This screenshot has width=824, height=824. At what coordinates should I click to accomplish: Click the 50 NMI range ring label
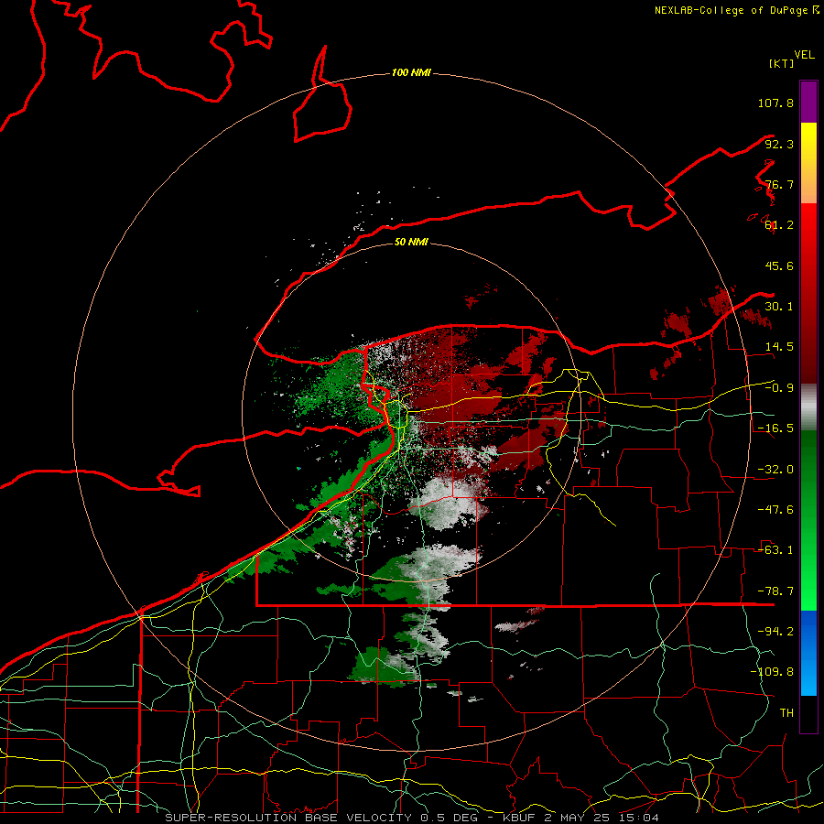[x=411, y=242]
